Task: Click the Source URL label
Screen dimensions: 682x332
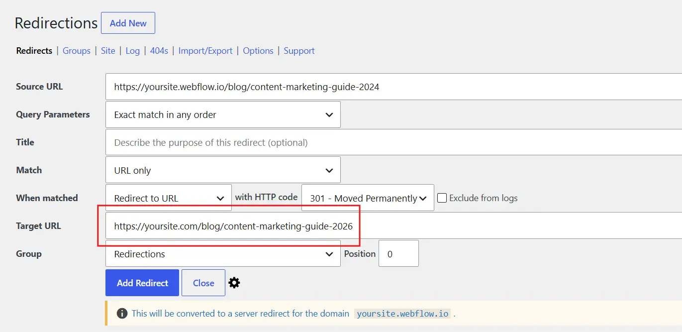Action: click(39, 87)
